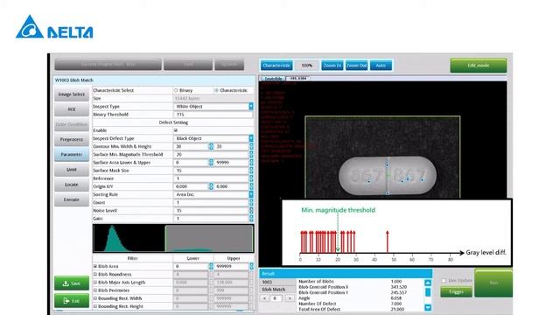This screenshot has height=315, width=560.
Task: Open the Sorting Rule dropdown arrow
Action: [x=251, y=194]
